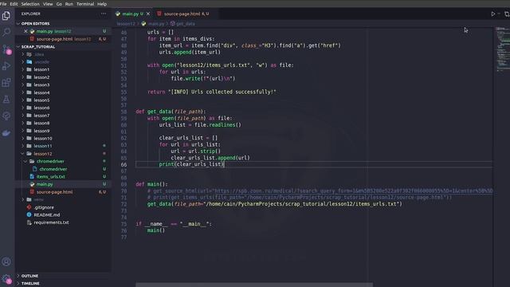The height and width of the screenshot is (287, 510).
Task: Open the README.md file
Action: click(x=47, y=215)
